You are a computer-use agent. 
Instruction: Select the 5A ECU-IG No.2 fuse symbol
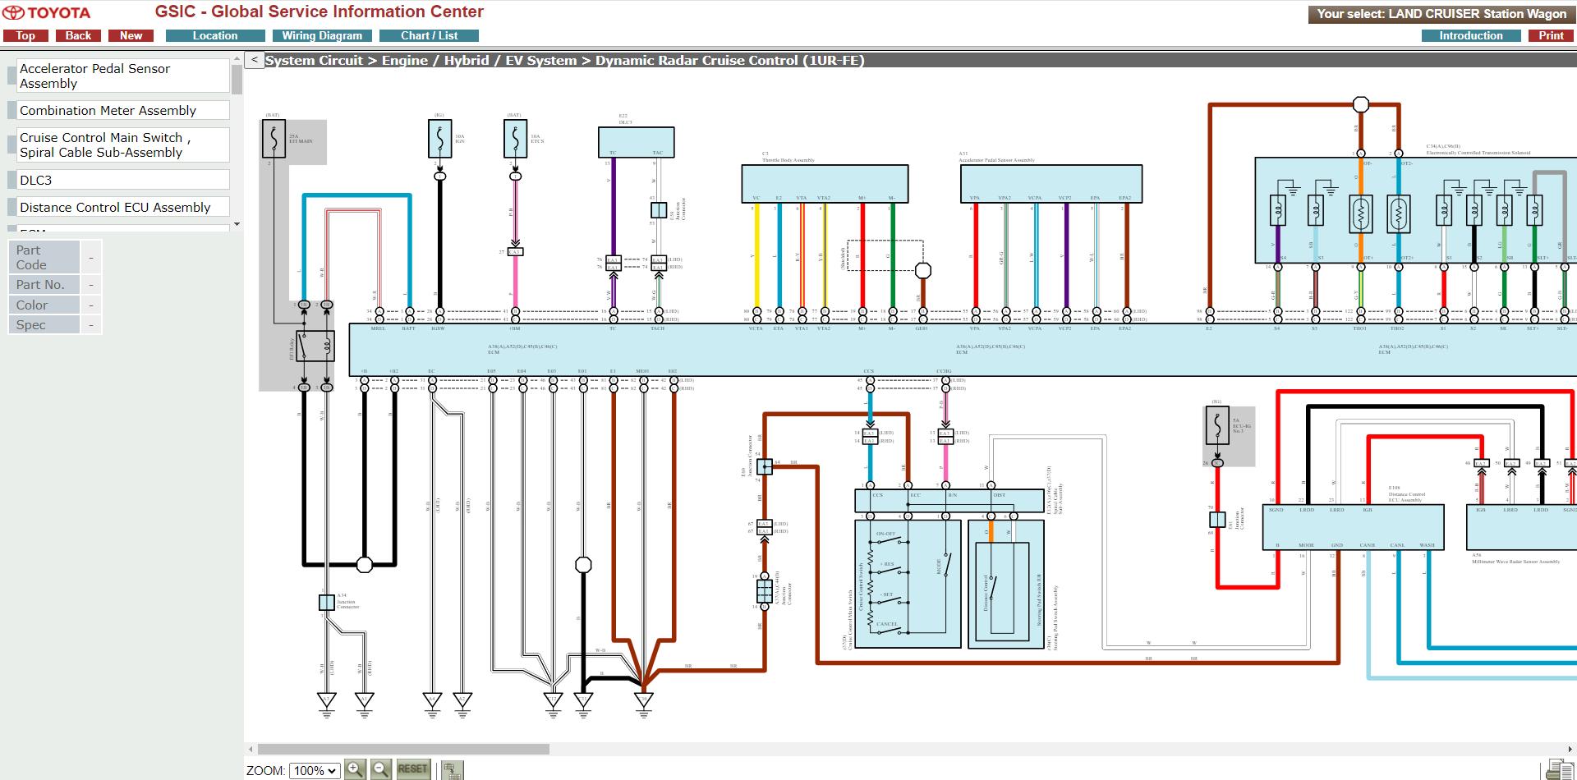(1217, 427)
